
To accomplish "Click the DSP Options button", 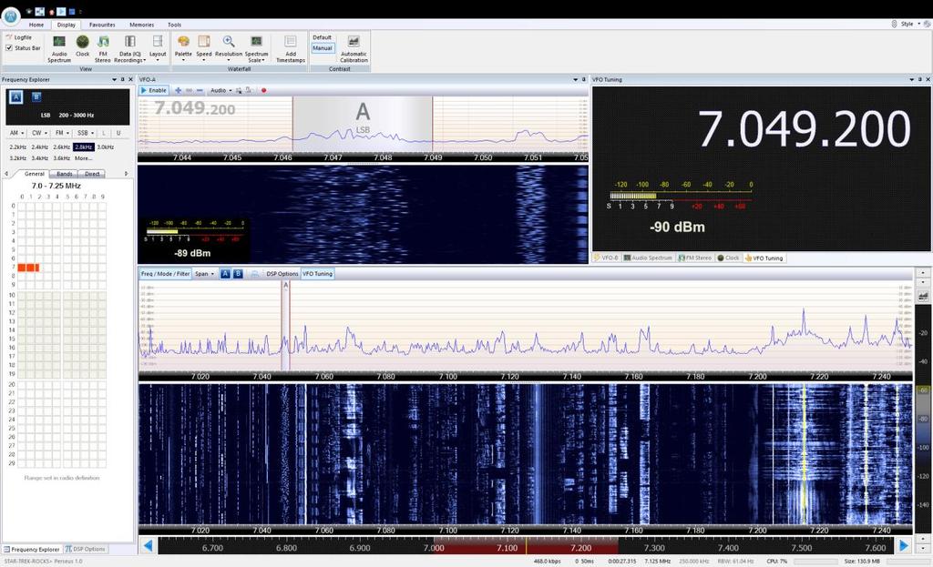I will (282, 274).
